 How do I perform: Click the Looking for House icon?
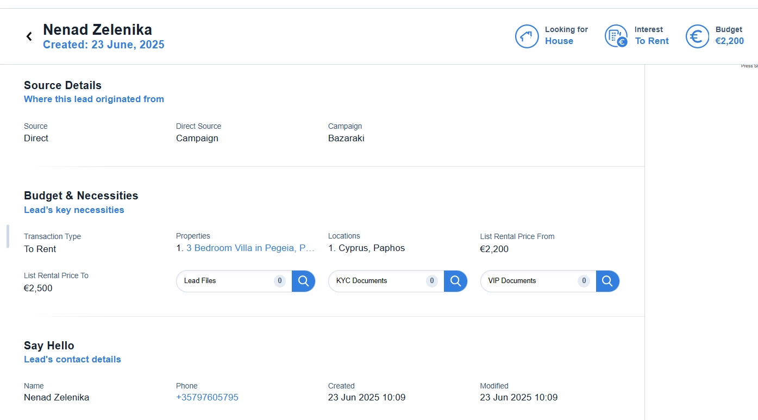coord(527,36)
